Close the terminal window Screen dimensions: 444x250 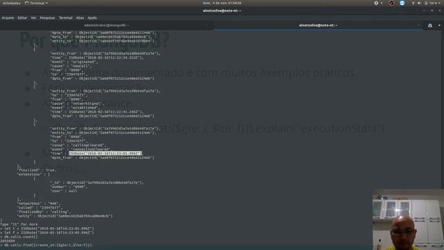pos(440,10)
